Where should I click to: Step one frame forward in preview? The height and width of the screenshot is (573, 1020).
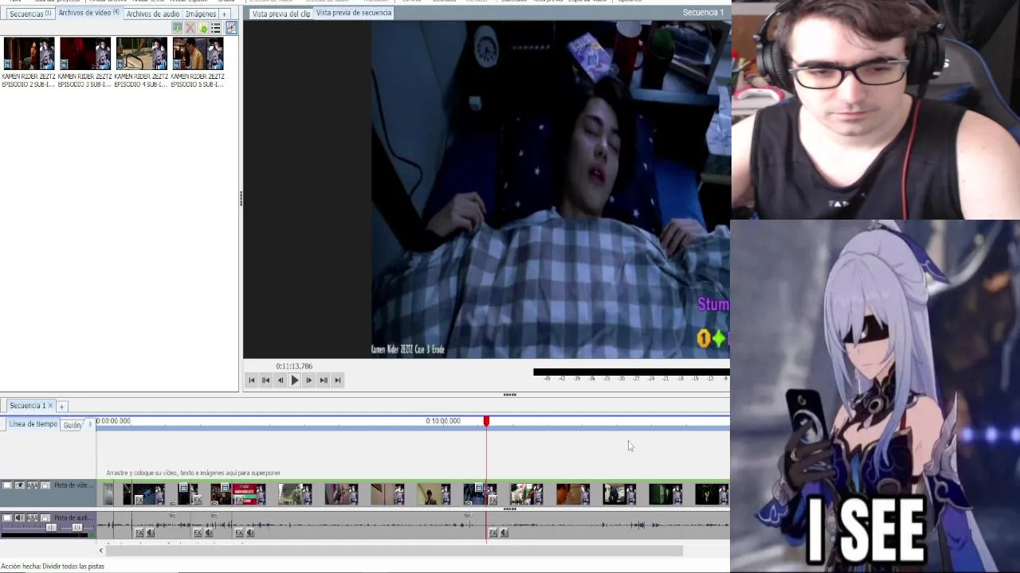(309, 380)
